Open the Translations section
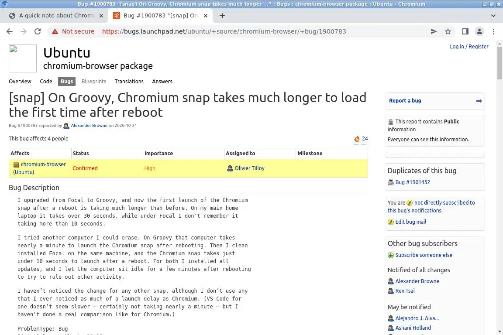 coord(129,82)
